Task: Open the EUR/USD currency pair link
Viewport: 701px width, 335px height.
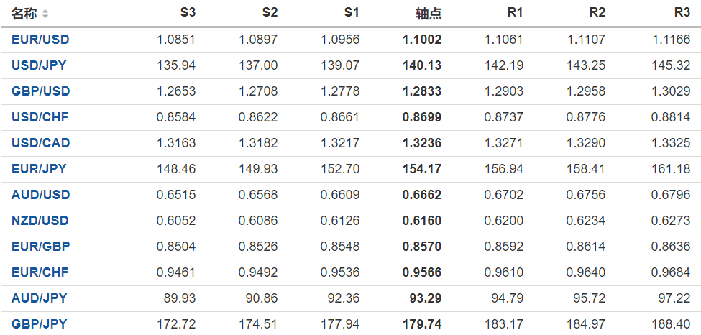Action: [x=40, y=40]
